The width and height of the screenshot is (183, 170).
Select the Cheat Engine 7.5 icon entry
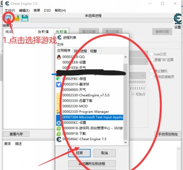pos(59,139)
